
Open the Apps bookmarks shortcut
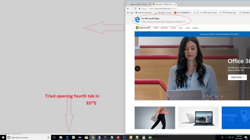[x=130, y=13]
